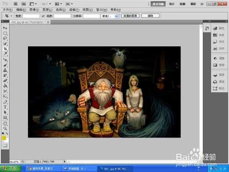Select the Zoom magnifier tool
This screenshot has height=172, width=229.
point(5,128)
